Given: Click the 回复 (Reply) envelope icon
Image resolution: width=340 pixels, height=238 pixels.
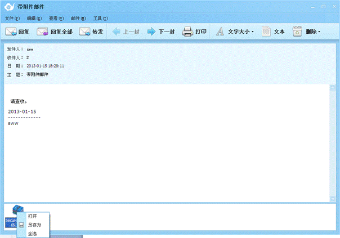Looking at the screenshot, I should tap(11, 32).
